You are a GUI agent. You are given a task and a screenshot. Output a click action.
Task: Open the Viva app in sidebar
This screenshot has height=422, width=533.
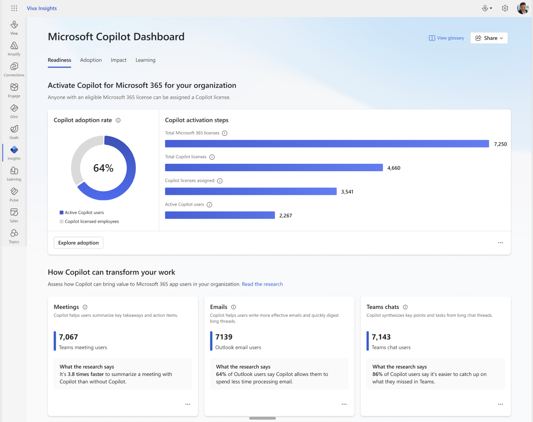point(14,28)
